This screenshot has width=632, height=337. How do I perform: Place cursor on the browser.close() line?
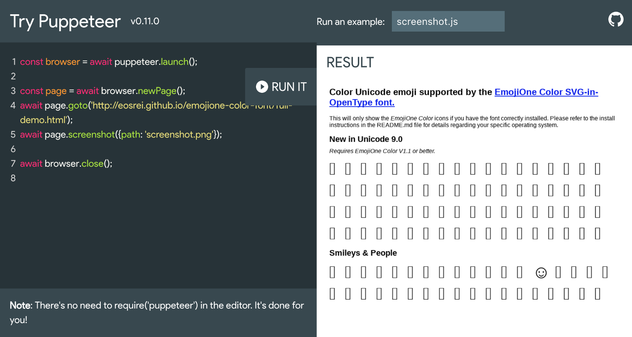tap(66, 164)
